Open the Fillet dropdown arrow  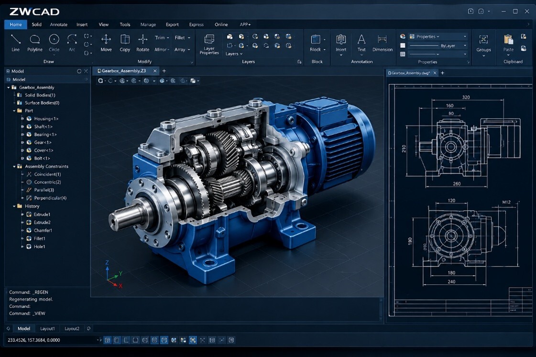(189, 38)
